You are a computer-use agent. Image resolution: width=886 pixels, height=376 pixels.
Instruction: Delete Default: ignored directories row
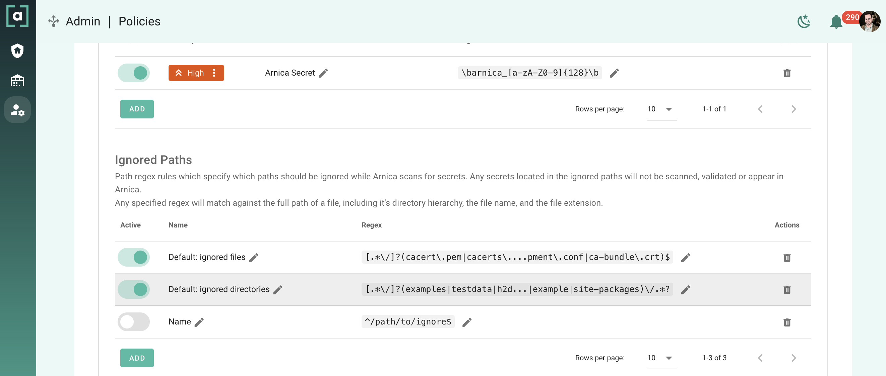(x=786, y=289)
